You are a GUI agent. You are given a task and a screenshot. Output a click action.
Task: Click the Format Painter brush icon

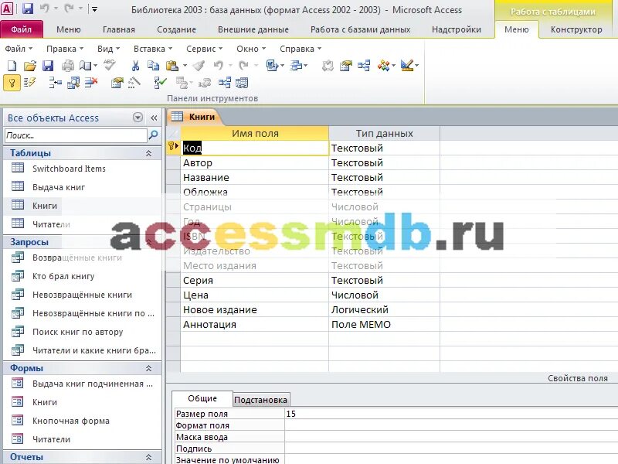[x=199, y=66]
